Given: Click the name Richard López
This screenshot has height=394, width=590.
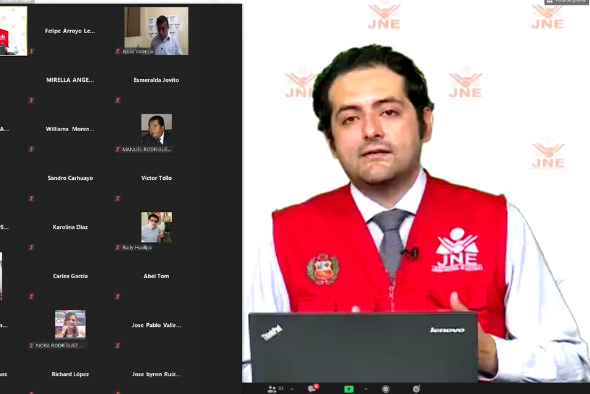Looking at the screenshot, I should (x=70, y=374).
